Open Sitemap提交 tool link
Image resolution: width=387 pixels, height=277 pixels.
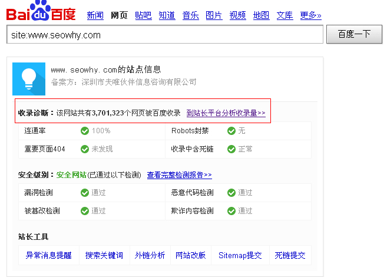coord(240,255)
